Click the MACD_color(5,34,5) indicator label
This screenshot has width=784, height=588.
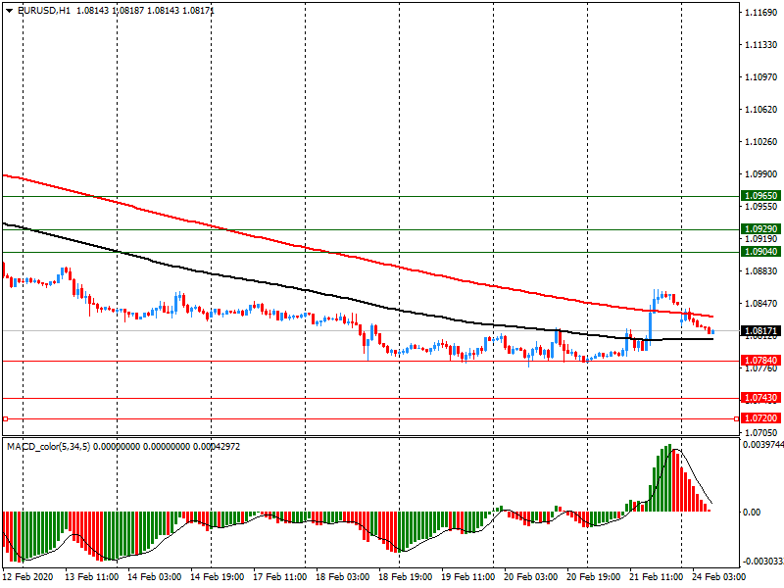click(x=48, y=446)
